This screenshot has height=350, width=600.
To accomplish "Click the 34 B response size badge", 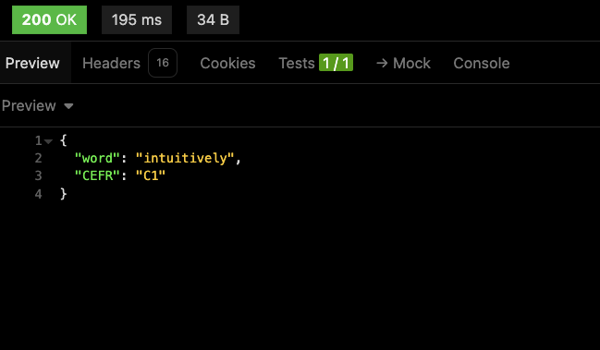I will [x=213, y=20].
